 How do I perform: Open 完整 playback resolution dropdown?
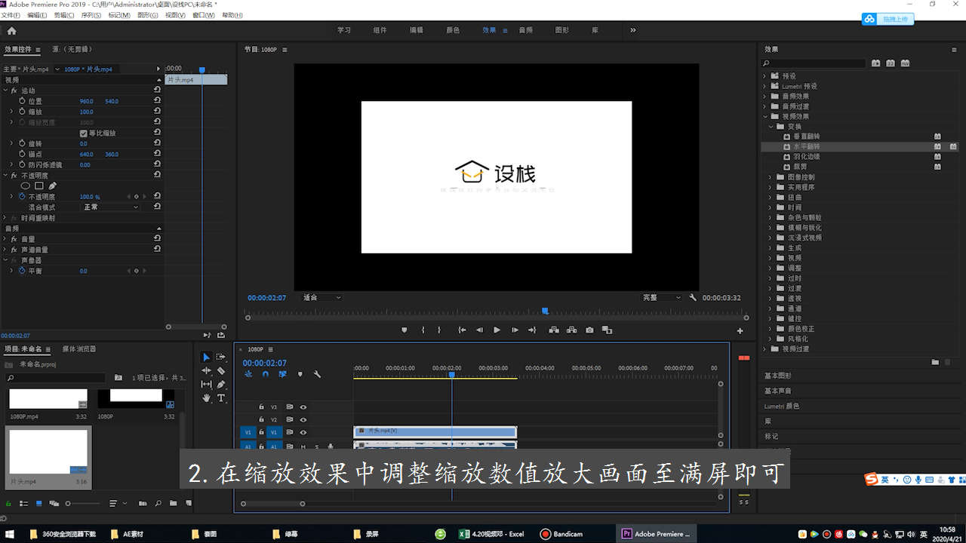(662, 298)
